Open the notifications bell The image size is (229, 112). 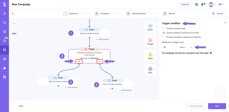[202, 4]
